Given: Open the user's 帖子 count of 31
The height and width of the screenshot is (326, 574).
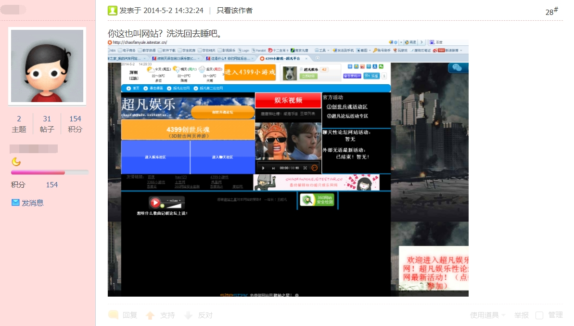Looking at the screenshot, I should [47, 124].
